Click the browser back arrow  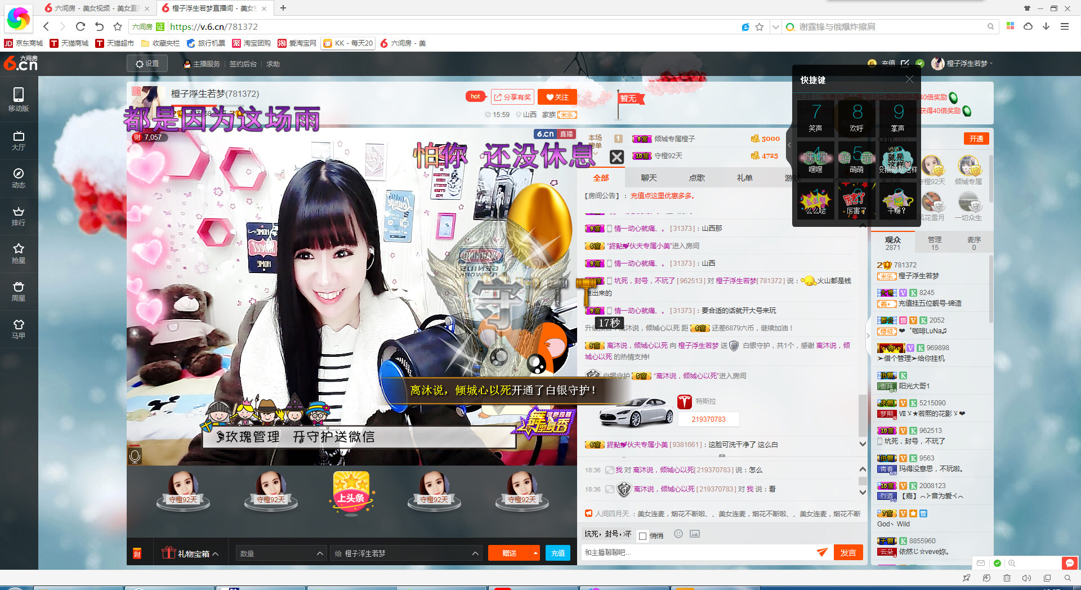tap(46, 26)
